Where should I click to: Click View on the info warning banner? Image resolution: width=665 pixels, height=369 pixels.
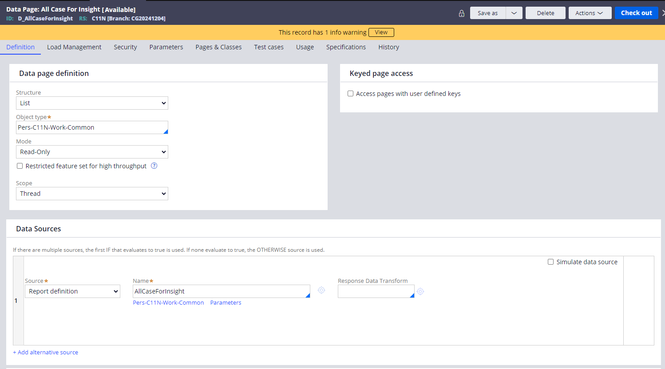click(x=381, y=32)
